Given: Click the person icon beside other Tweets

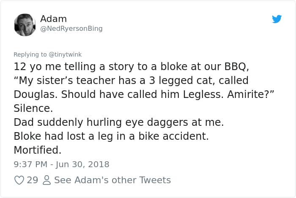Looking at the screenshot, I should (x=47, y=180).
